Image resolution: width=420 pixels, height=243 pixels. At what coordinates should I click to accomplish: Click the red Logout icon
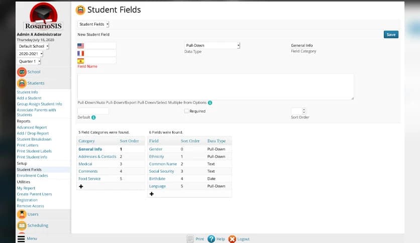pyautogui.click(x=232, y=239)
